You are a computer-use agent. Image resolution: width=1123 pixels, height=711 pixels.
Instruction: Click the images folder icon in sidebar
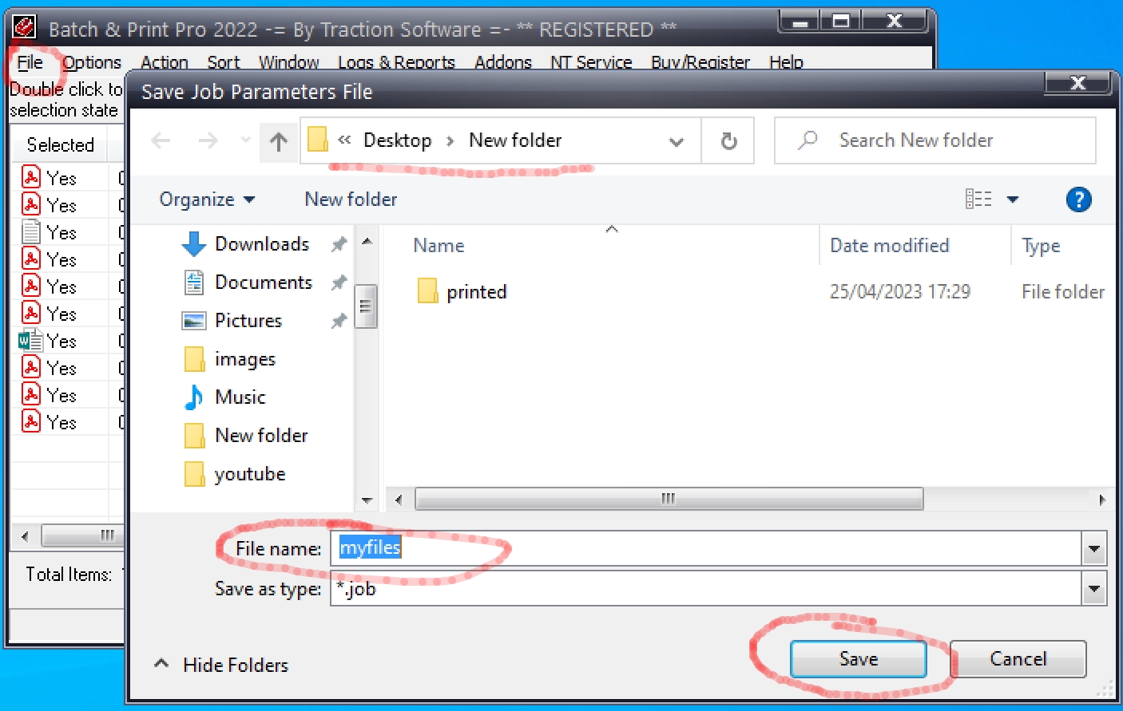(194, 359)
